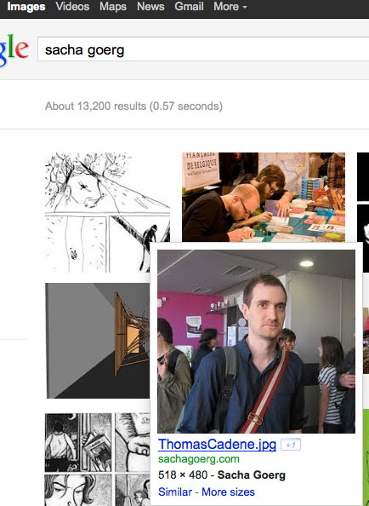Open News from the top bar
The width and height of the screenshot is (369, 506).
150,7
